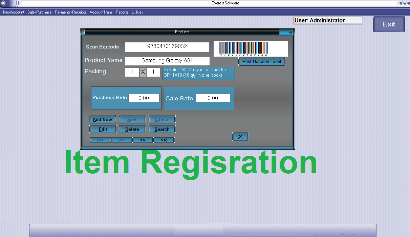Click the Edit product button
The width and height of the screenshot is (410, 237).
[x=103, y=129]
